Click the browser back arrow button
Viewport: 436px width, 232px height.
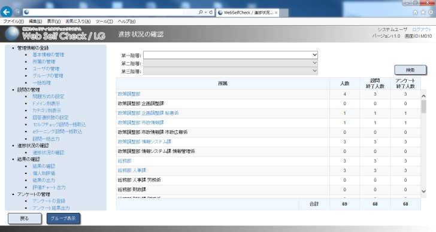pos(7,12)
